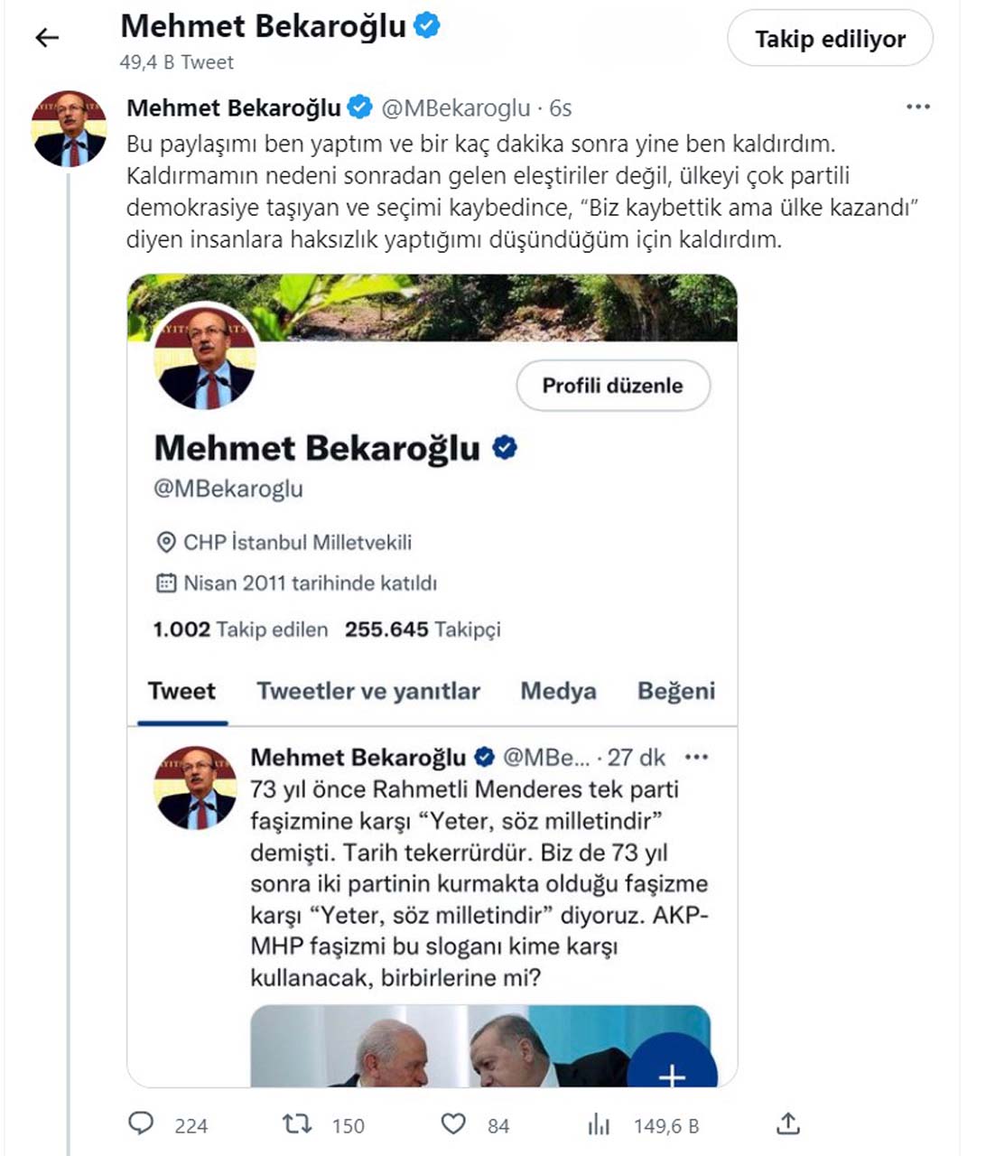Select the Beğeni tab
Viewport: 995px width, 1156px height.
tap(675, 691)
